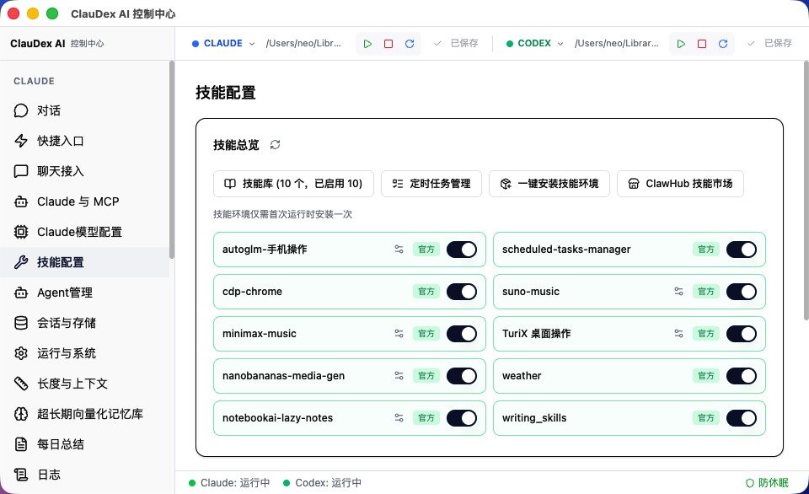Select 聊天接入 sidebar item
This screenshot has height=494, width=809.
click(84, 171)
